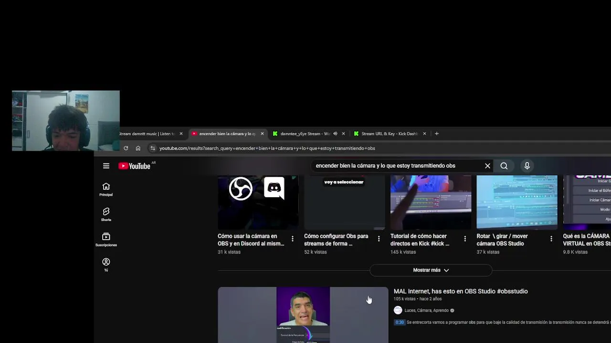Image resolution: width=611 pixels, height=343 pixels.
Task: Visit Luces, Cámara, Aprendo channel
Action: point(426,310)
